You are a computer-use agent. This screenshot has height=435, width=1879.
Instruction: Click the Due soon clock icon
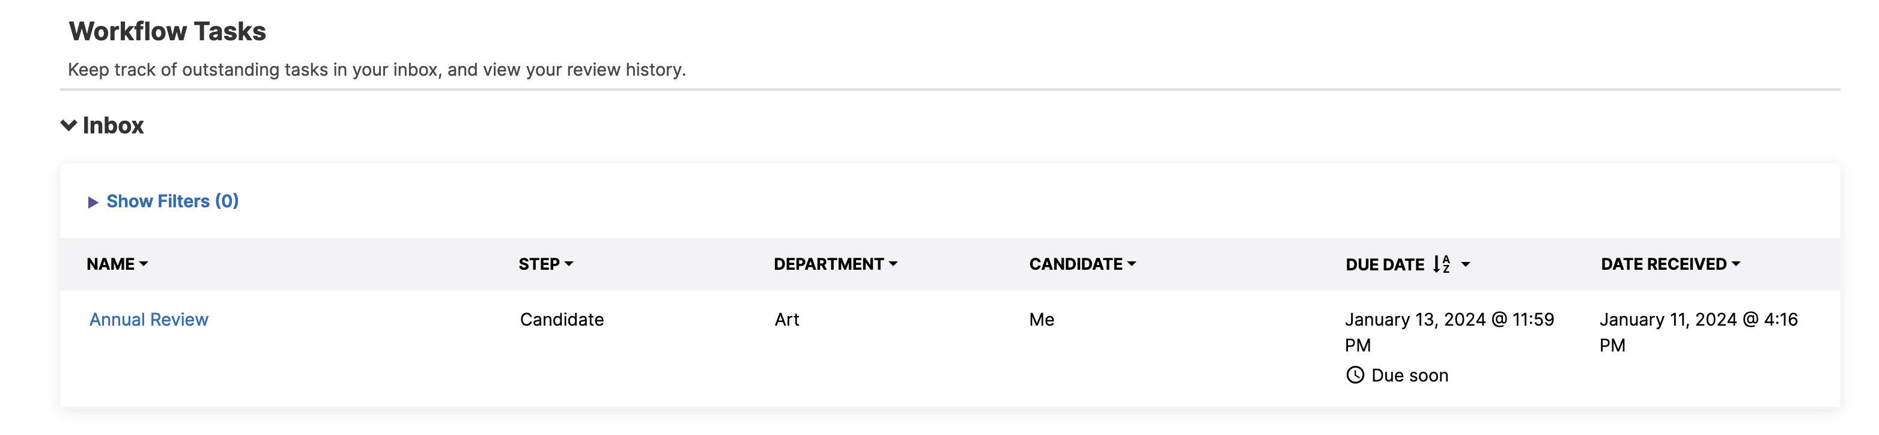tap(1355, 375)
